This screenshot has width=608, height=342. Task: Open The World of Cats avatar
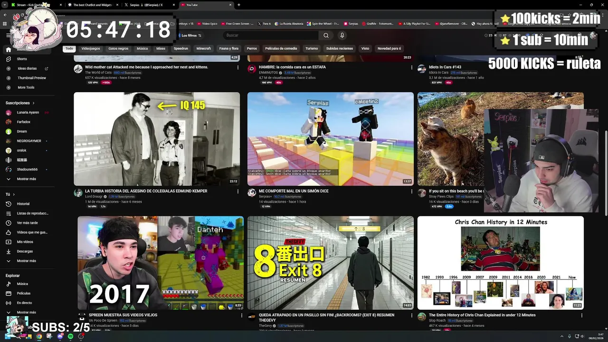pyautogui.click(x=78, y=69)
